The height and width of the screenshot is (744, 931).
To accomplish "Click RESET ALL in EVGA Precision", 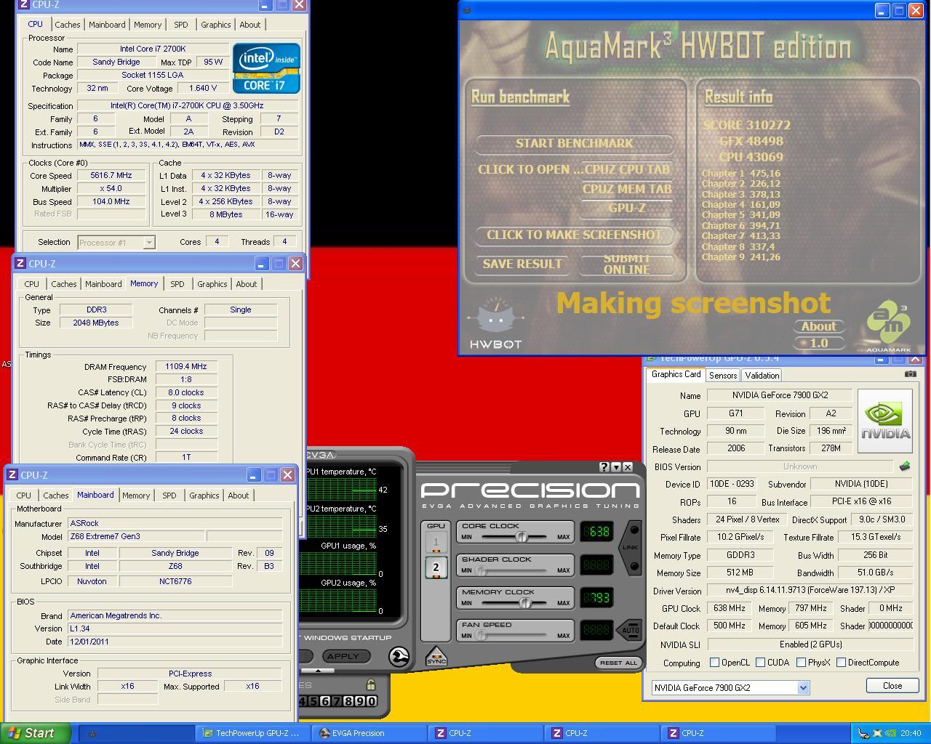I will (x=619, y=663).
